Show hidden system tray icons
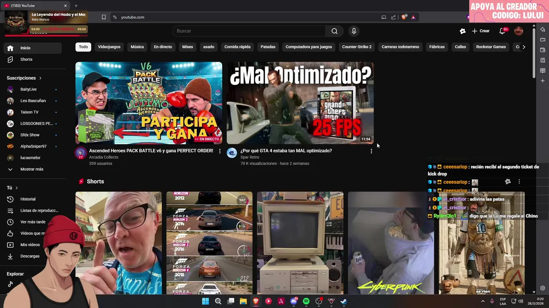The width and height of the screenshot is (549, 308). [x=483, y=301]
